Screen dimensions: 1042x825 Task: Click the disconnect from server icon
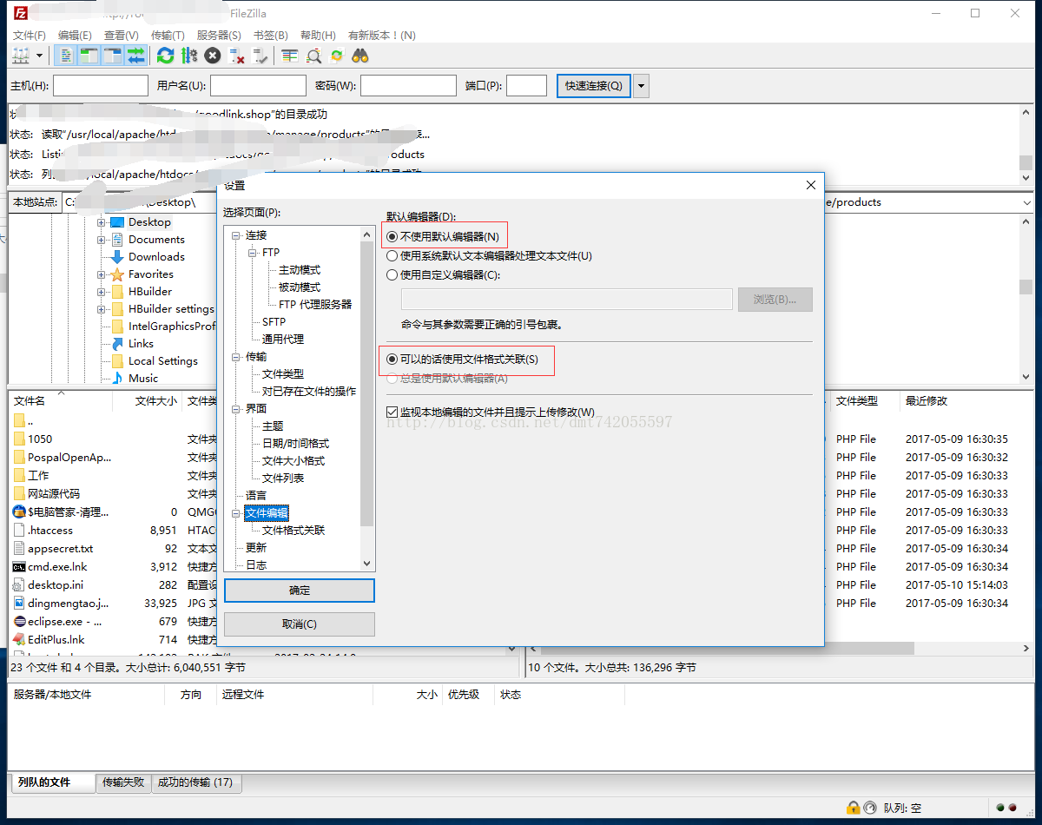236,56
